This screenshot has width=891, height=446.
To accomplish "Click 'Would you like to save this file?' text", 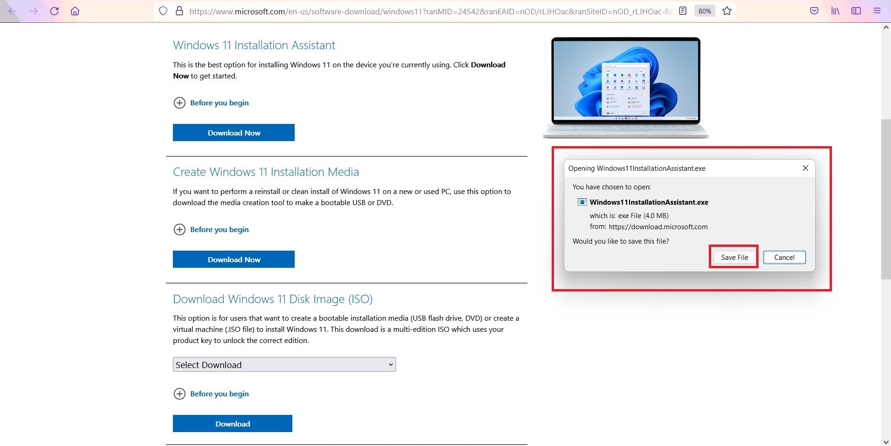I will tap(621, 241).
